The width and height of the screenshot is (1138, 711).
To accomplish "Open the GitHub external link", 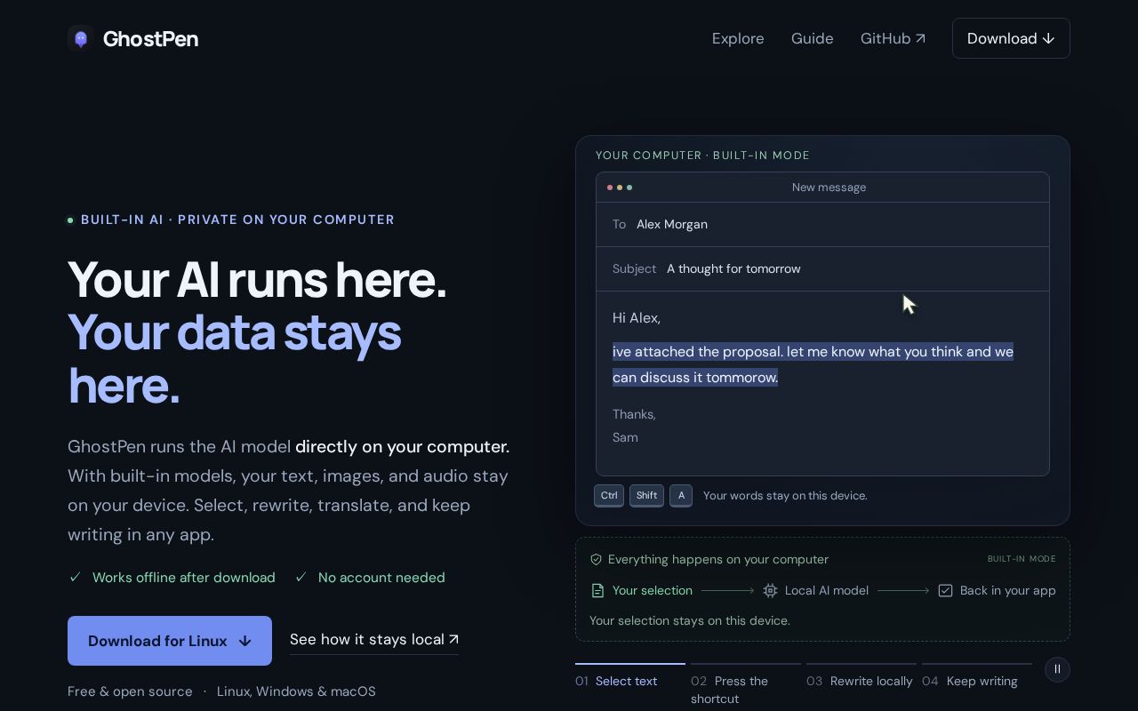I will tap(893, 38).
